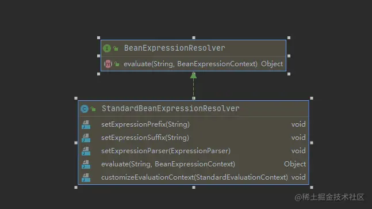Select the setExpressionPrefix(String) method row
372x209 pixels.
click(x=193, y=124)
